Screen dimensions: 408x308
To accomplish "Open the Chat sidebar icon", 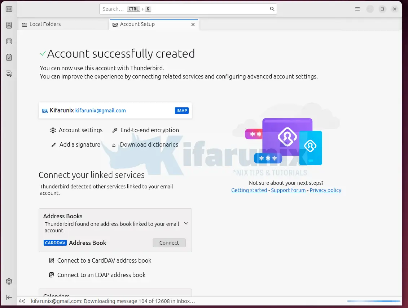I will point(9,74).
